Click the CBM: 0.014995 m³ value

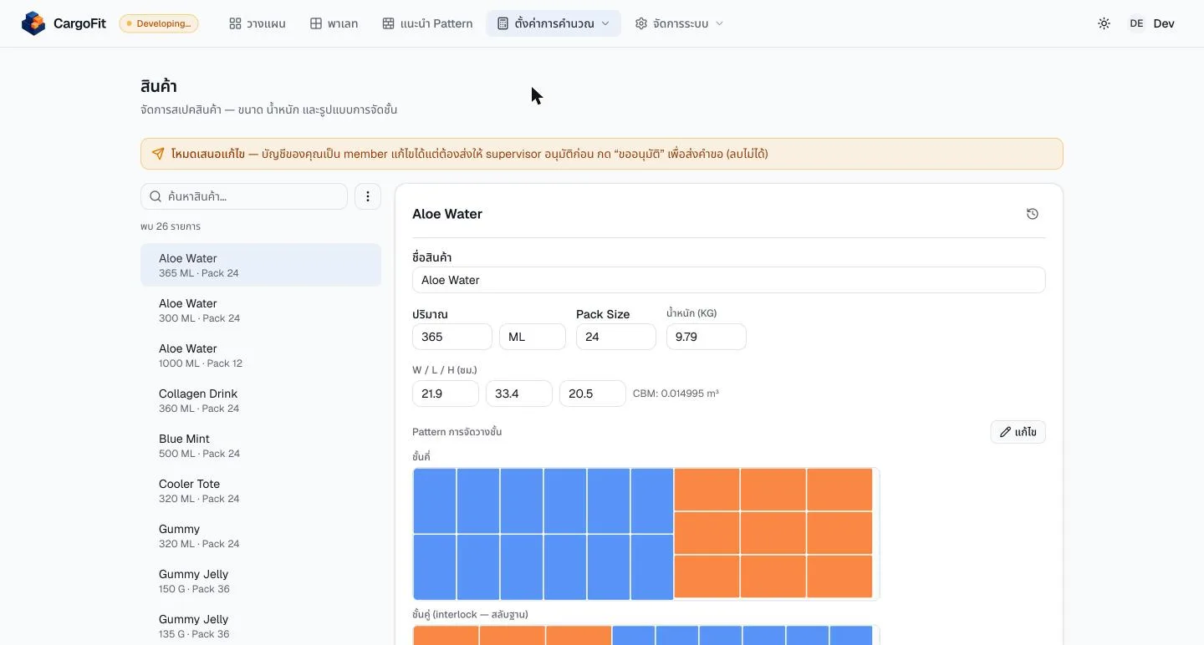[x=676, y=394]
